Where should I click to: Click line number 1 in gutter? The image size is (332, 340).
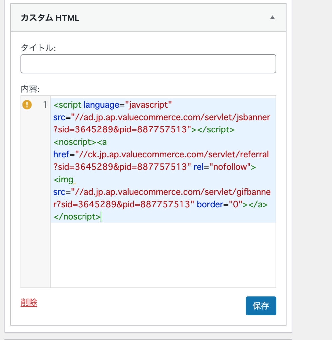(45, 105)
